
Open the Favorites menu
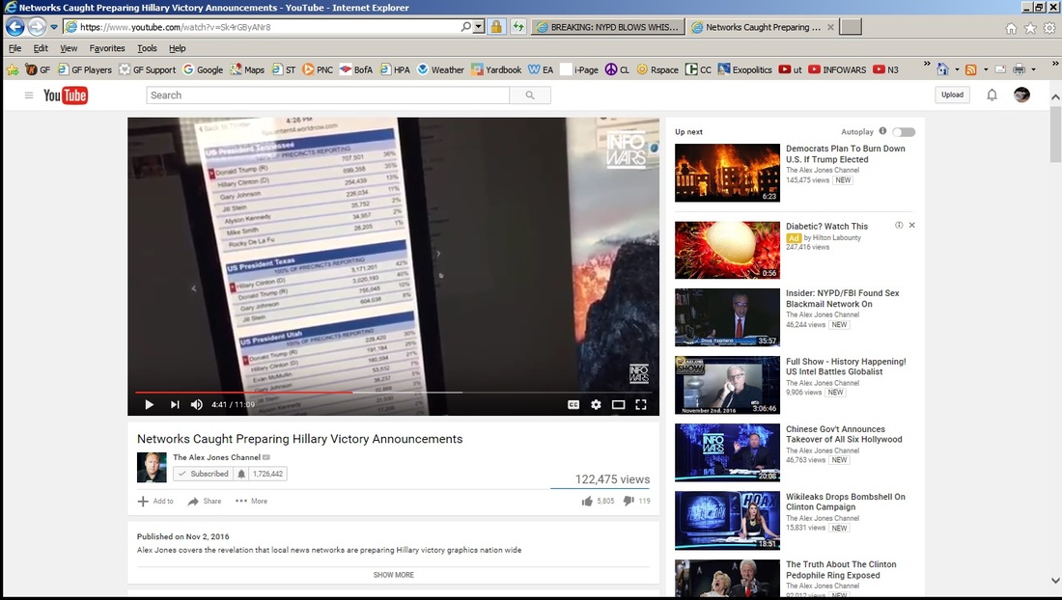107,48
